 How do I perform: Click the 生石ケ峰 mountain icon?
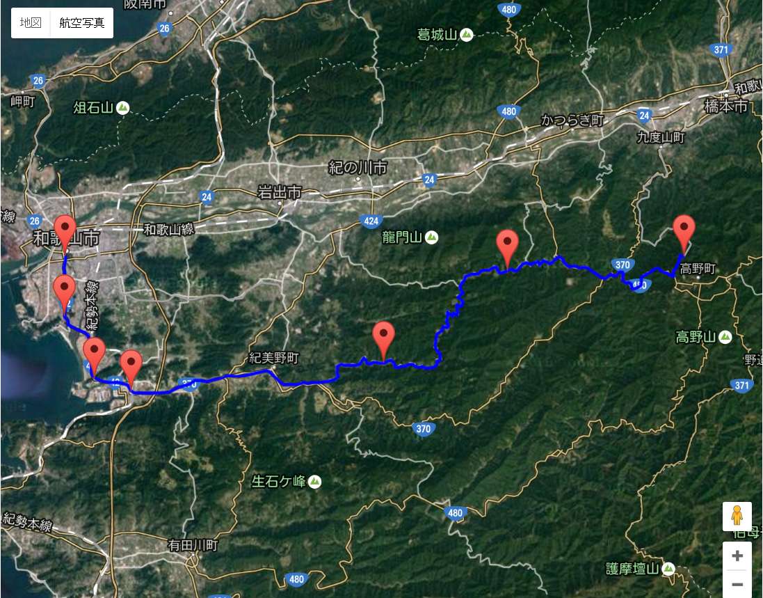click(315, 482)
